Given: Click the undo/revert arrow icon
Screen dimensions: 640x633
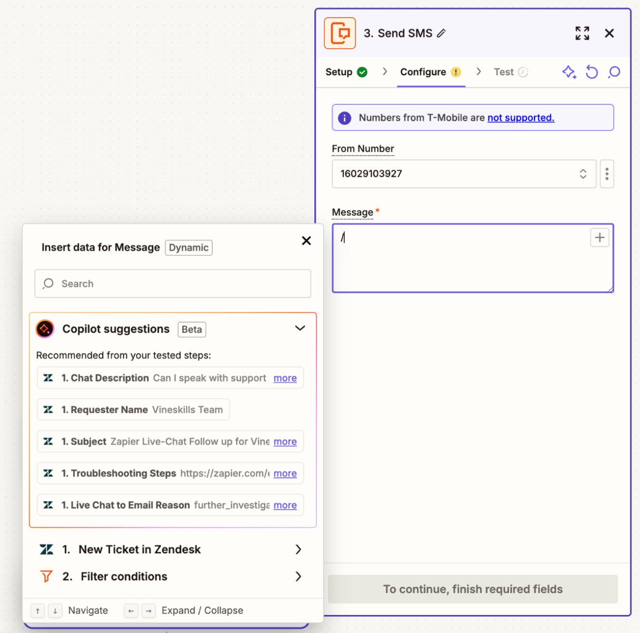Looking at the screenshot, I should (592, 72).
